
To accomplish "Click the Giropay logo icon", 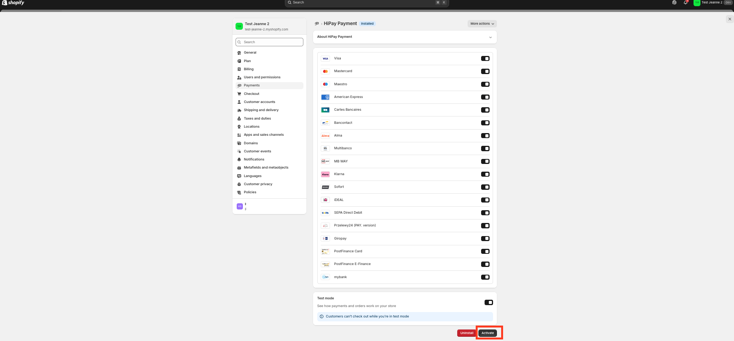I will [325, 238].
